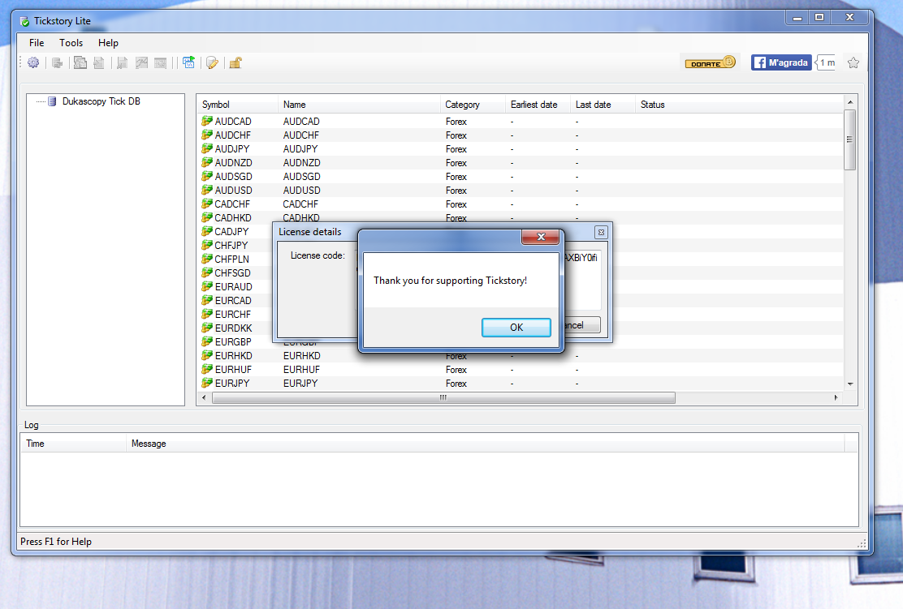Click the blue windows icon with green arrow
The image size is (903, 609).
coord(189,62)
